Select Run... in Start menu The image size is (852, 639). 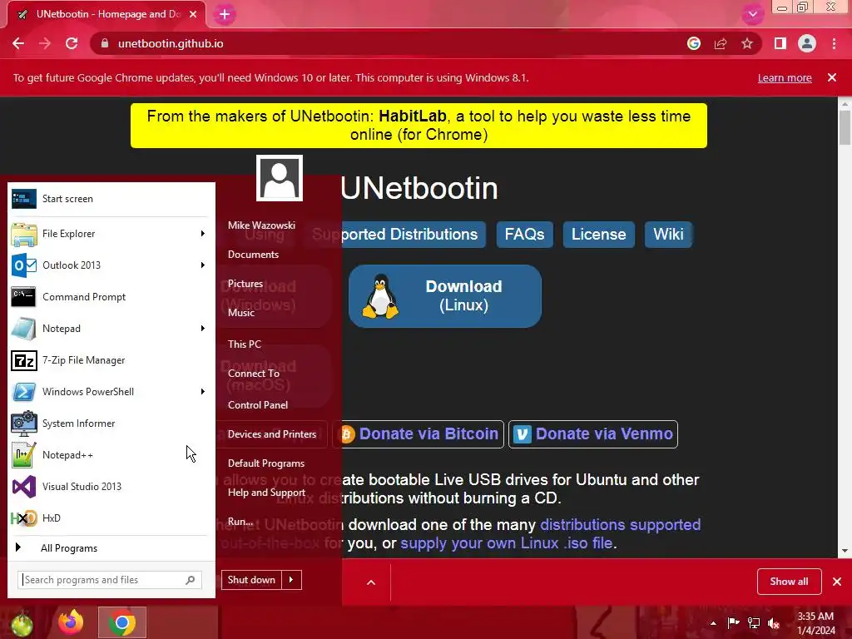tap(240, 522)
